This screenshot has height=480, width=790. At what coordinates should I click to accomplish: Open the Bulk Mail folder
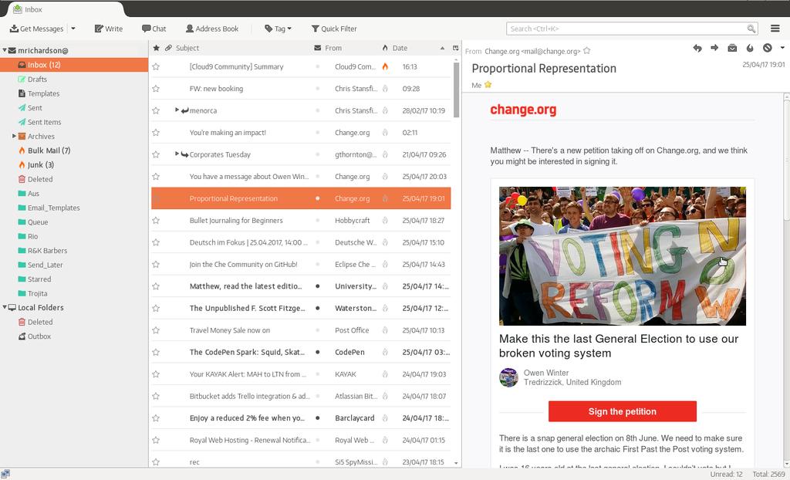pyautogui.click(x=49, y=150)
